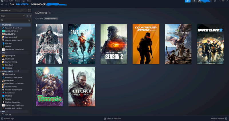The height and width of the screenshot is (121, 229).
Task: Switch to Big Picture mode icon
Action: 215,1
